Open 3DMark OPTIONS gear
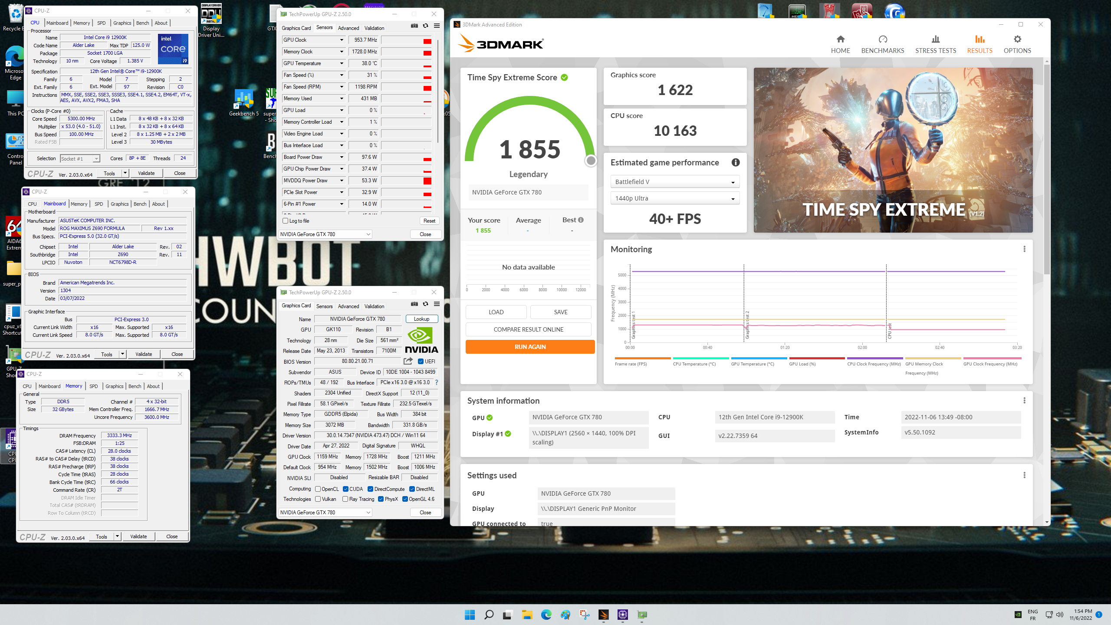The height and width of the screenshot is (625, 1111). point(1017,44)
